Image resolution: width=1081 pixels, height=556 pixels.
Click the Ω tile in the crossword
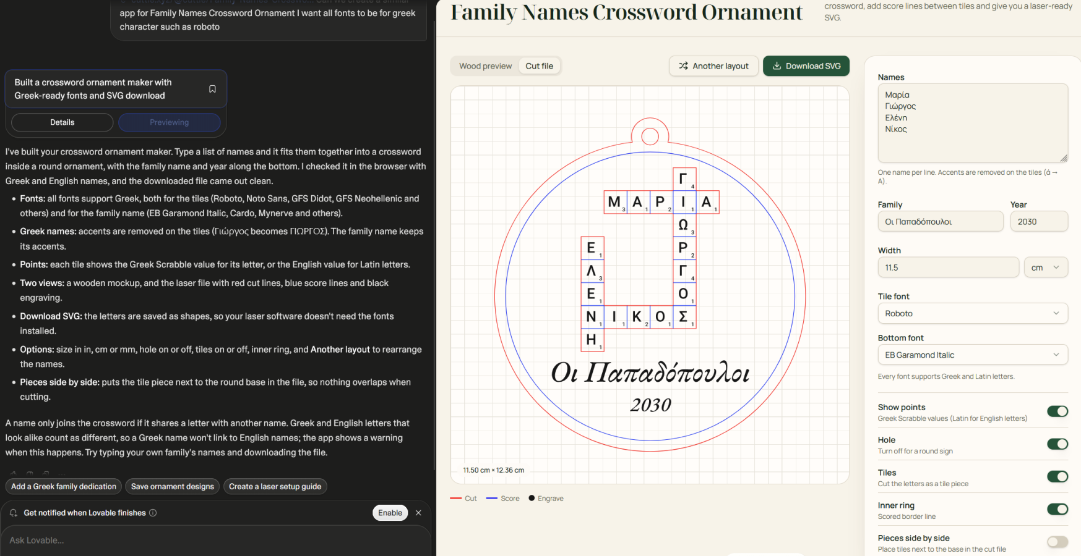pyautogui.click(x=684, y=225)
